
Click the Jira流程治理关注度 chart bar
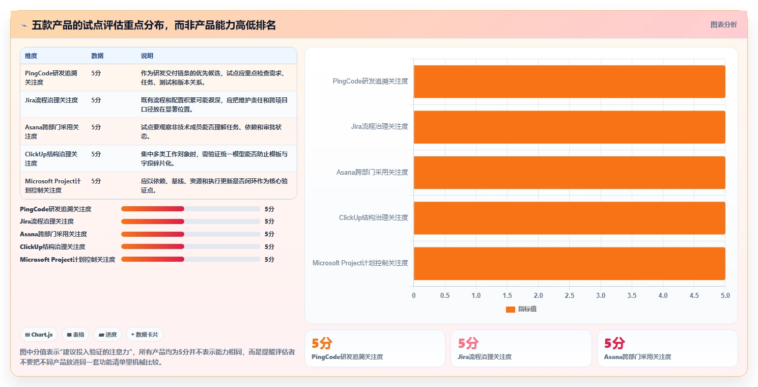pyautogui.click(x=569, y=127)
